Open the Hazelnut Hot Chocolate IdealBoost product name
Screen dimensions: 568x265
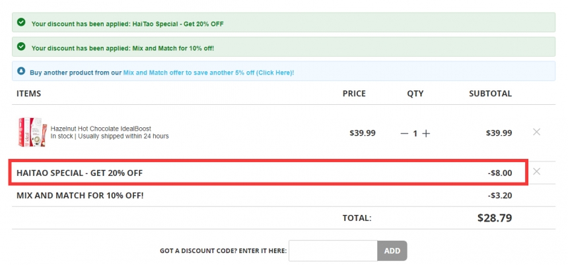pos(100,129)
